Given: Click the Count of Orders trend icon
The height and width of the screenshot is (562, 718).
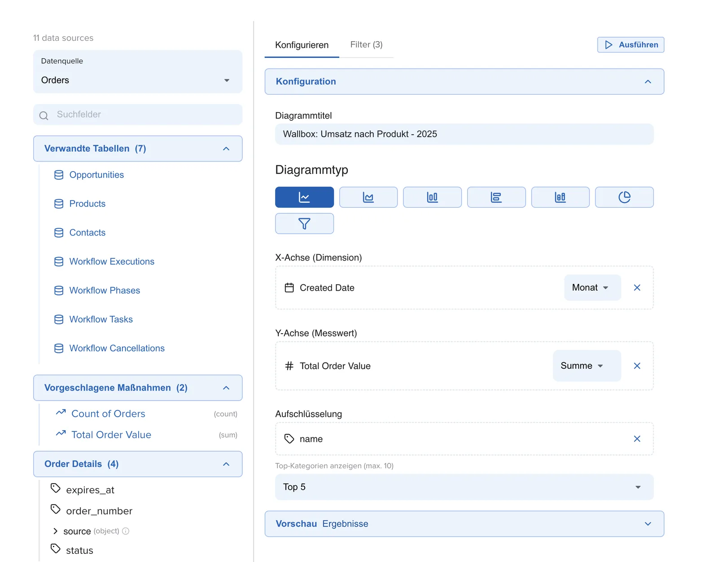Looking at the screenshot, I should click(61, 412).
